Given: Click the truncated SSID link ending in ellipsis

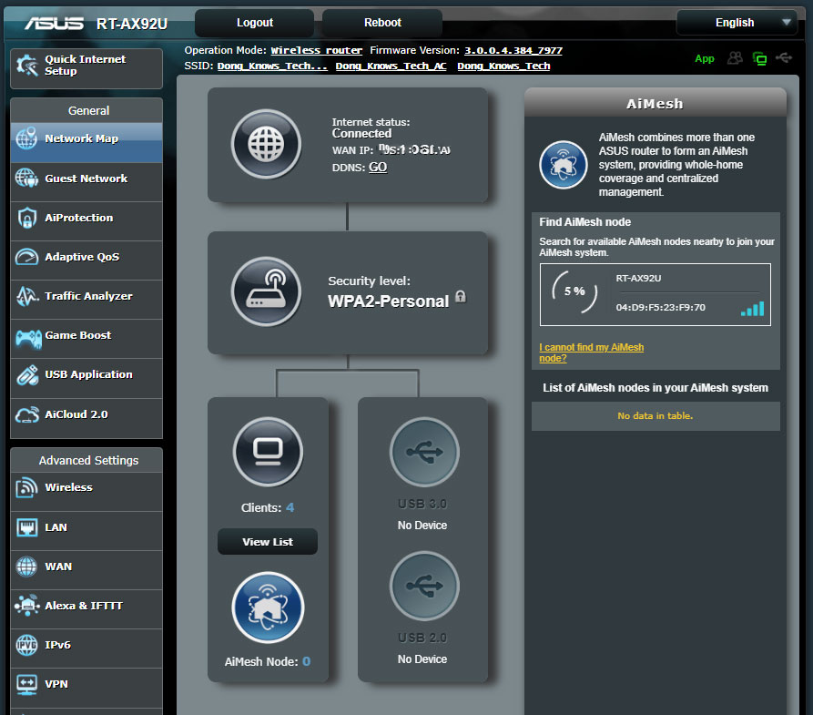Looking at the screenshot, I should point(272,66).
